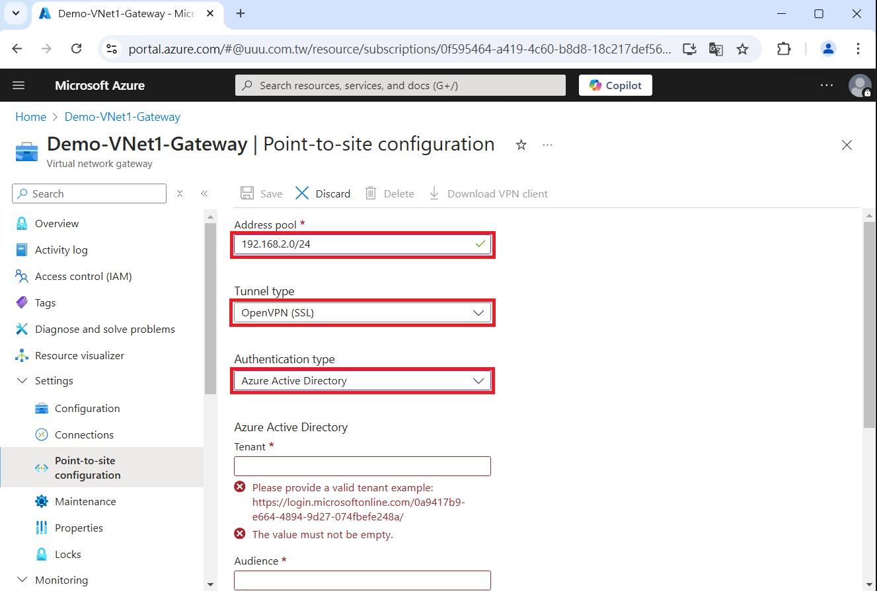Image resolution: width=877 pixels, height=591 pixels.
Task: Open Copilot in the Azure header
Action: coord(615,85)
